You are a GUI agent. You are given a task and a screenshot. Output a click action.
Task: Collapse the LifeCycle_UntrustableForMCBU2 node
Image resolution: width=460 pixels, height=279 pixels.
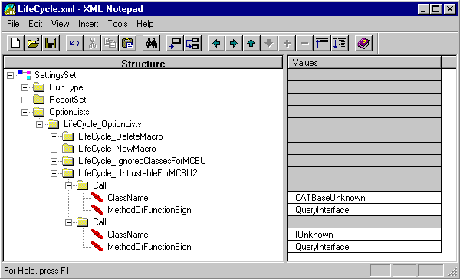point(54,173)
